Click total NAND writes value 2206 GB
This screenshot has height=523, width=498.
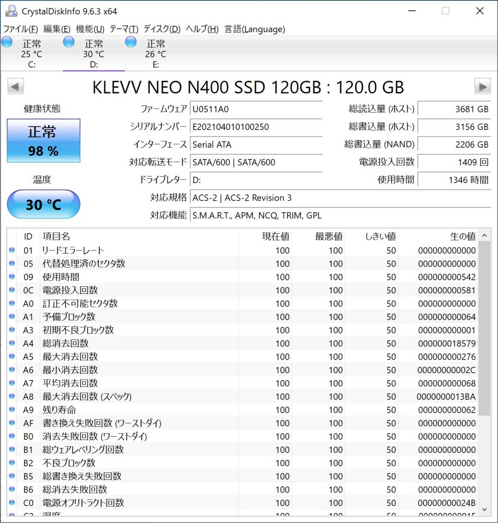click(x=454, y=145)
